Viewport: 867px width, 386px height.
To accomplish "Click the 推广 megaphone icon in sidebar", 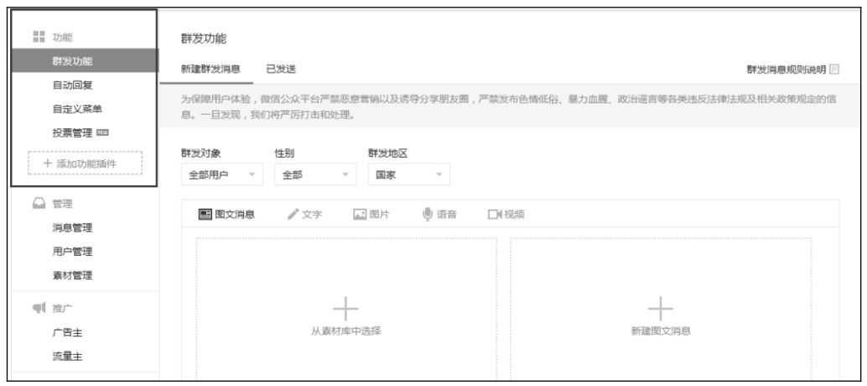I will coord(39,308).
